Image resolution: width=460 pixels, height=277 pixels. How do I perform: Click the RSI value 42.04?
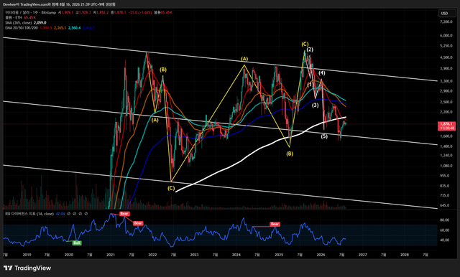pos(60,214)
